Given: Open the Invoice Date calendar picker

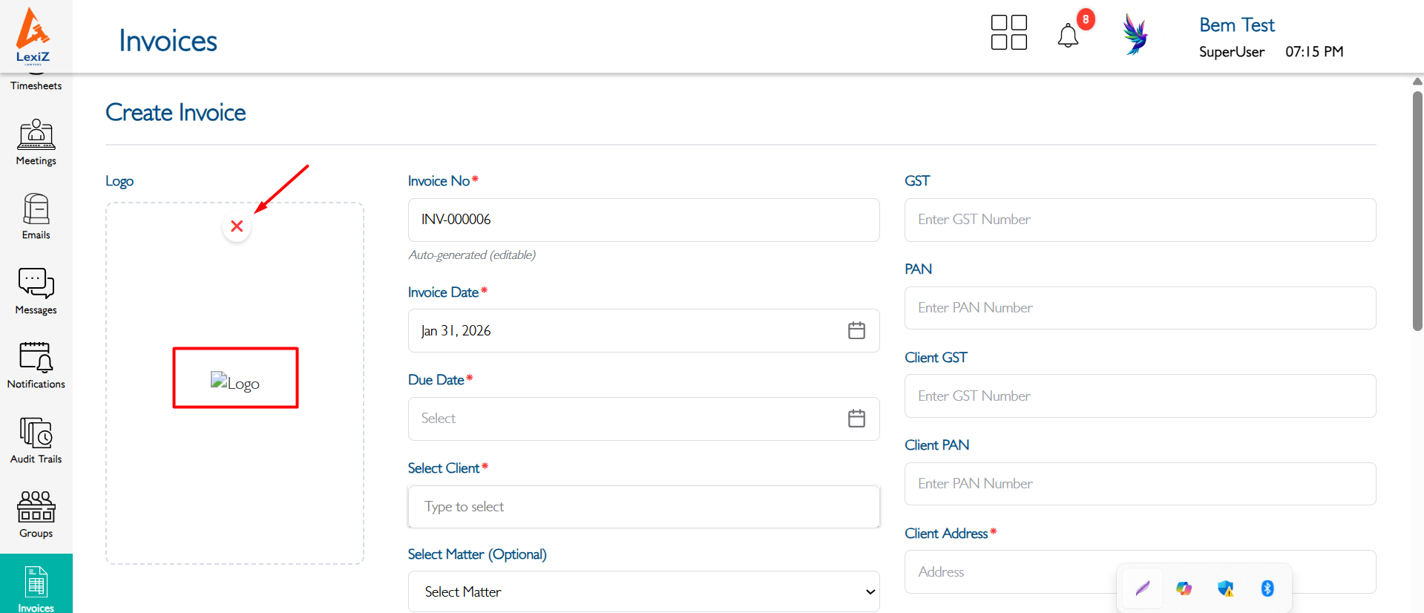Looking at the screenshot, I should pyautogui.click(x=856, y=330).
